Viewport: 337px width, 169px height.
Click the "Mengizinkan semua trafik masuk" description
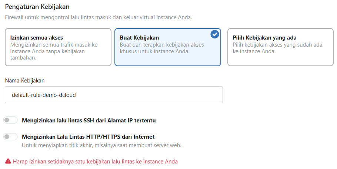(x=54, y=48)
